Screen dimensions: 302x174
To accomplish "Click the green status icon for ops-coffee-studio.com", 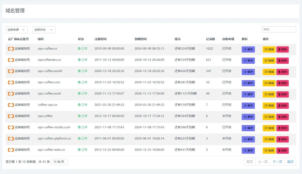I will (79, 127).
